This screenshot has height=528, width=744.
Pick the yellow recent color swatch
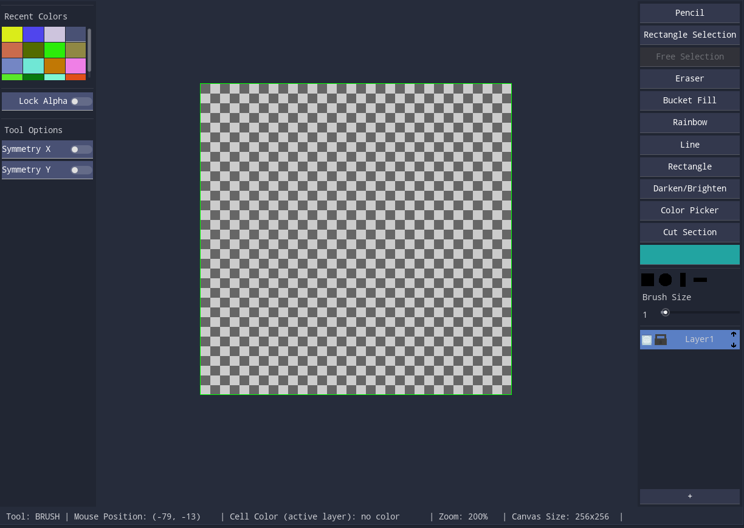12,34
